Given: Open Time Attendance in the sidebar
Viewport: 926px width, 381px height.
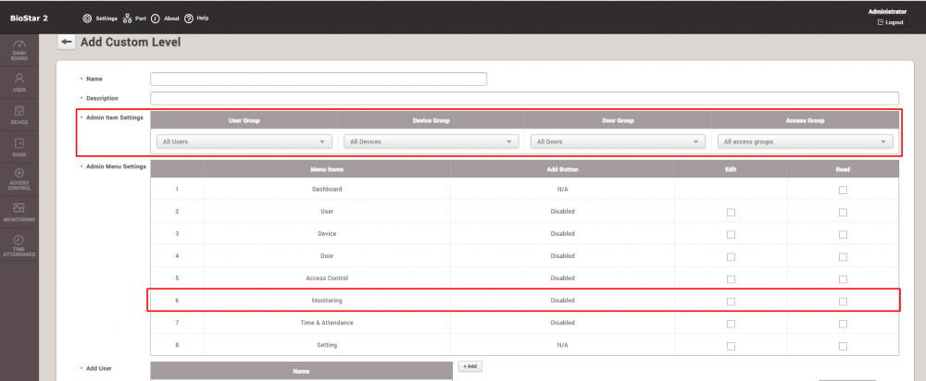Looking at the screenshot, I should 19,245.
